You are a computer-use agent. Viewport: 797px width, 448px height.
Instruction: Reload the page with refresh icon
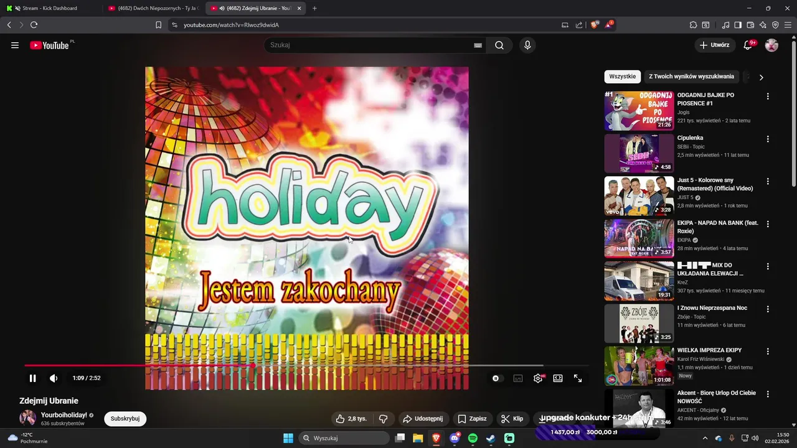click(x=34, y=25)
